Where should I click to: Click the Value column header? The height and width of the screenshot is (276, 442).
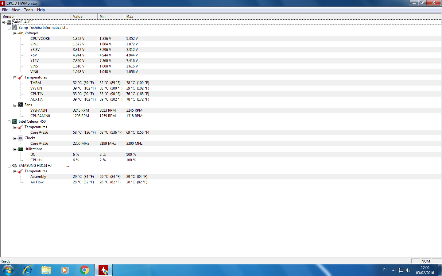(84, 16)
